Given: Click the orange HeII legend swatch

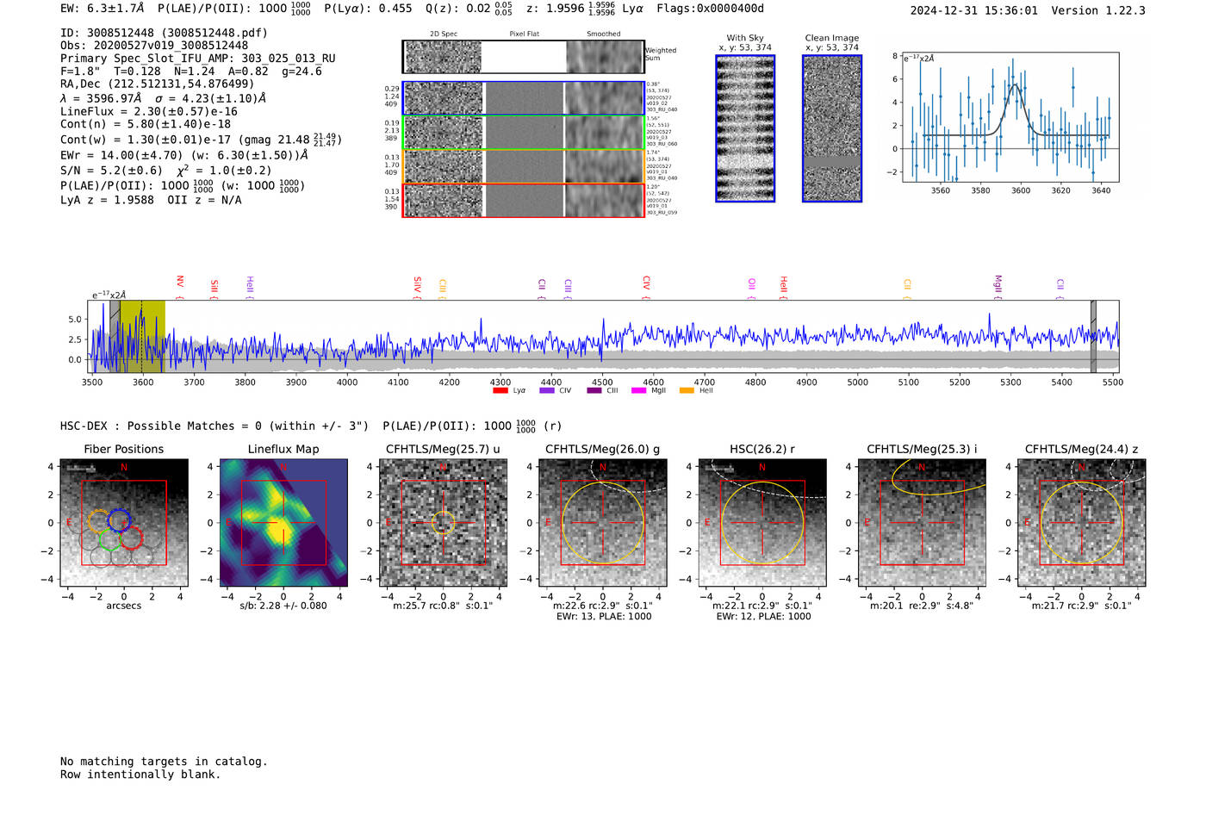Looking at the screenshot, I should pos(687,391).
